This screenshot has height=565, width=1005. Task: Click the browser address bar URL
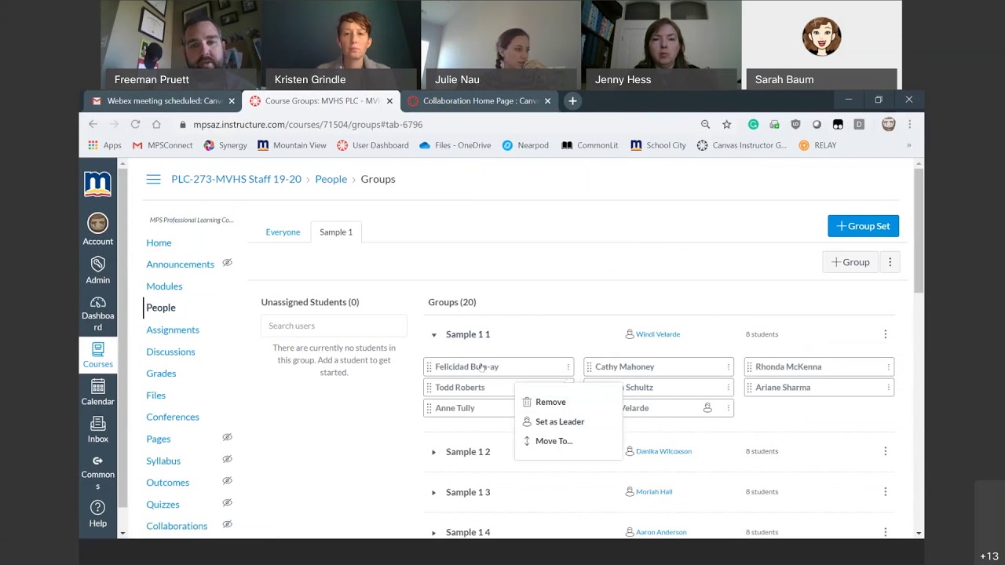pos(308,124)
